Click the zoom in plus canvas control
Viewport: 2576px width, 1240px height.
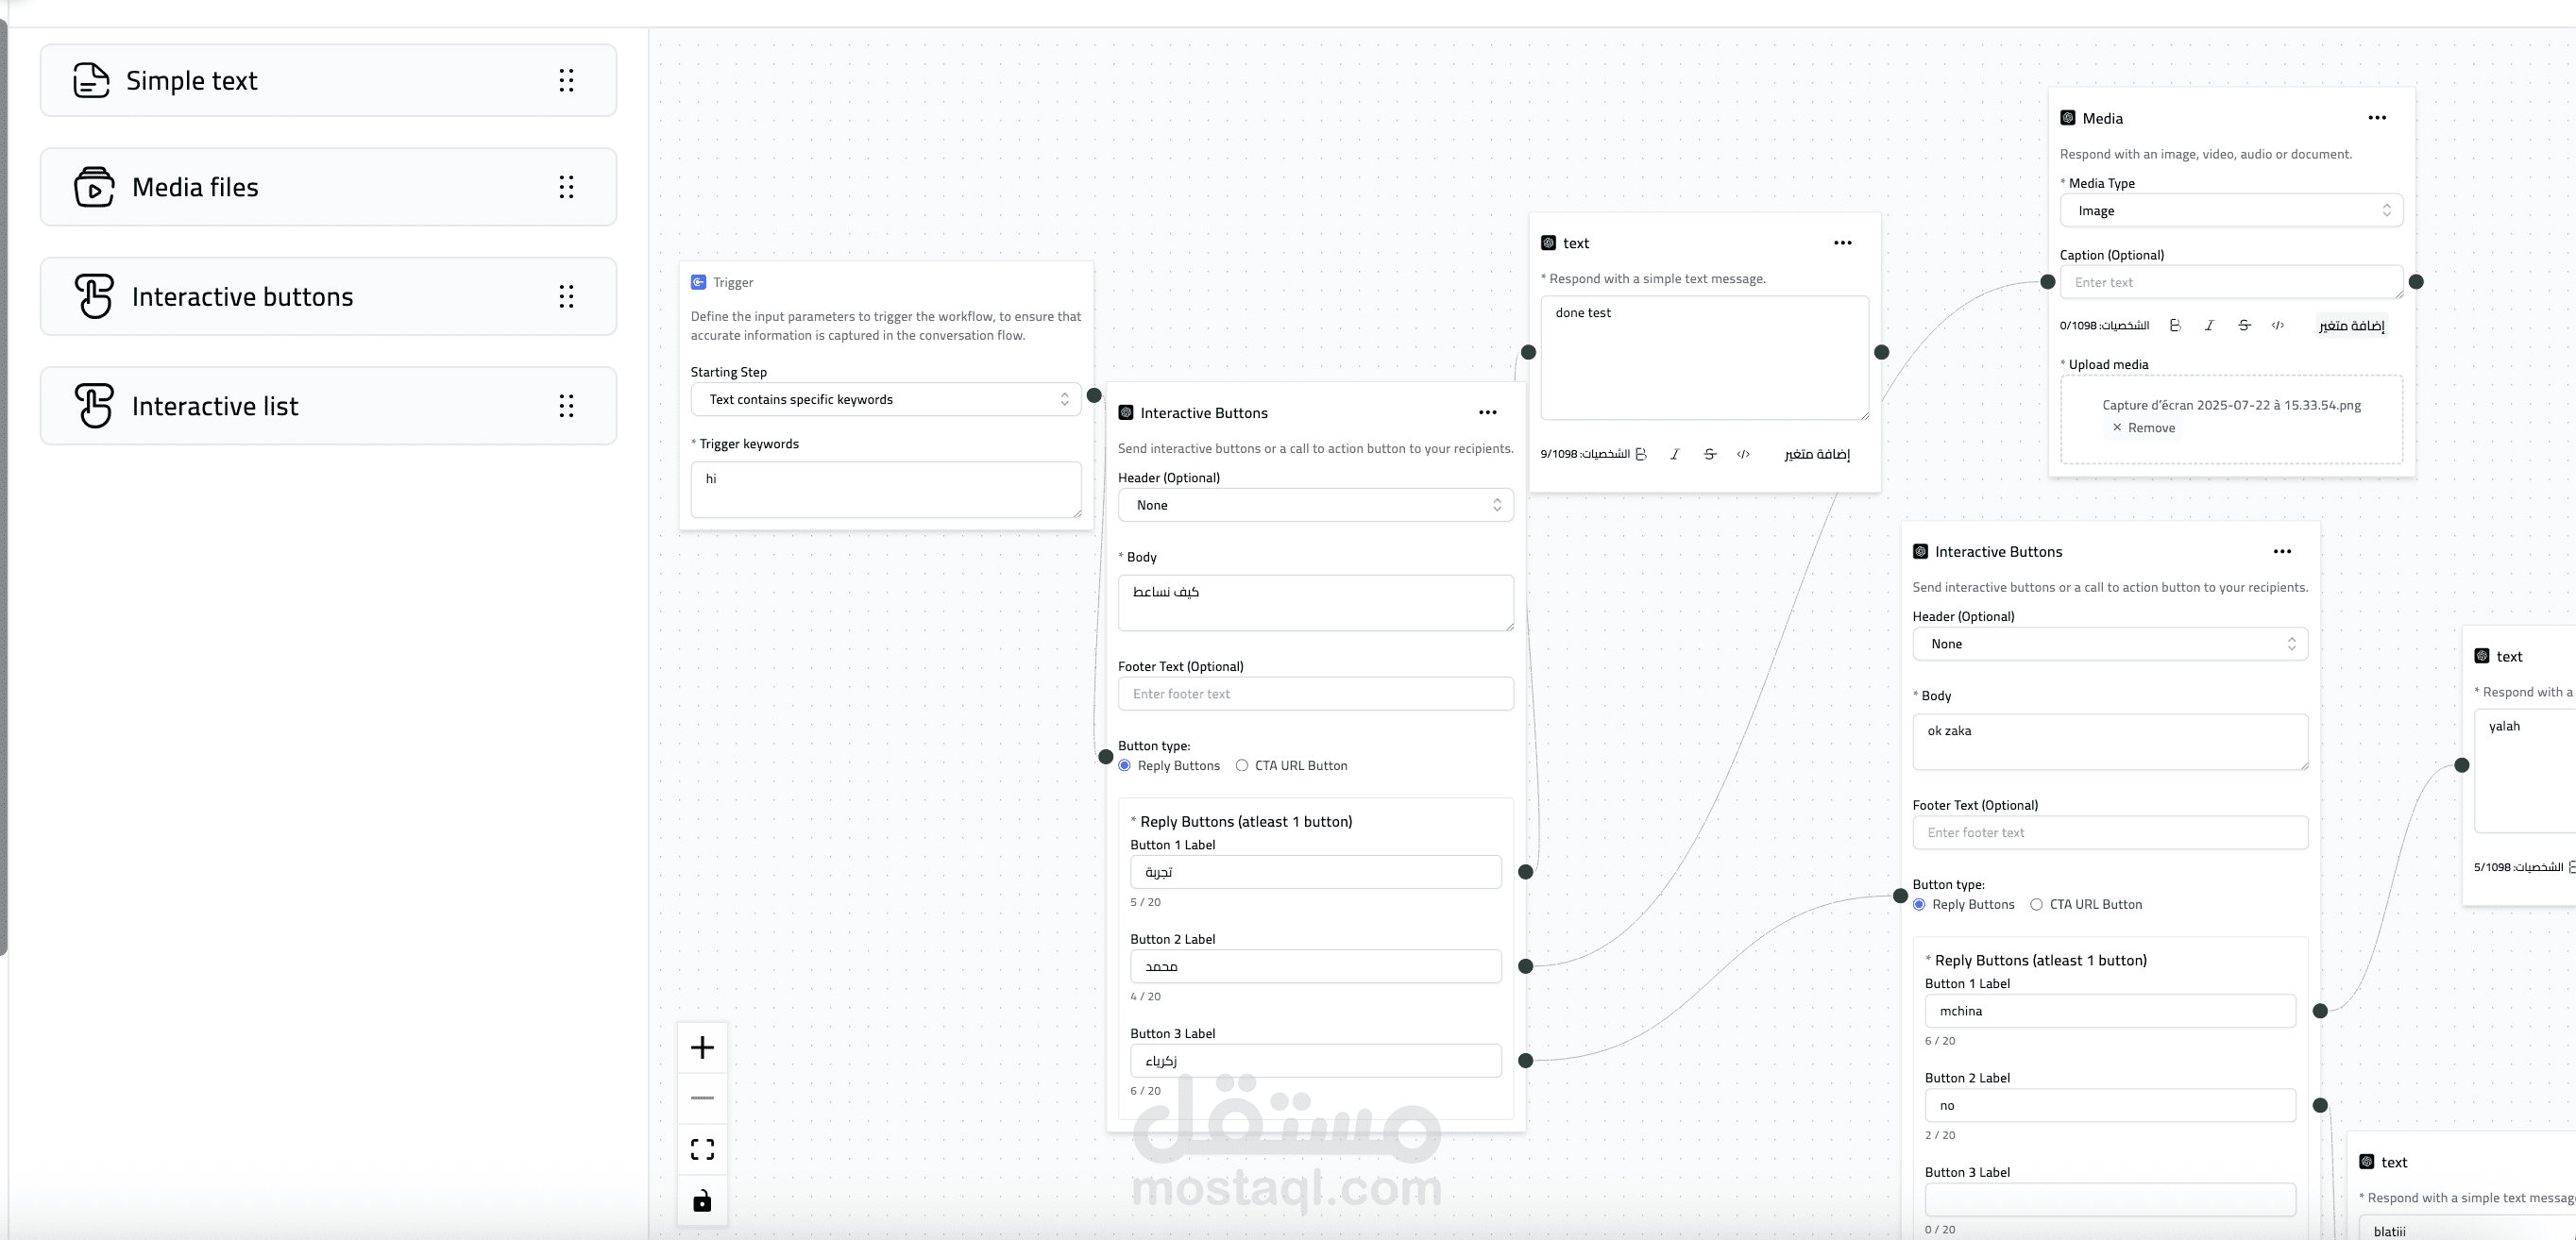[702, 1047]
